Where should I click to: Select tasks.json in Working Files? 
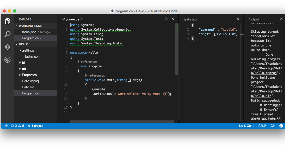click(x=36, y=32)
